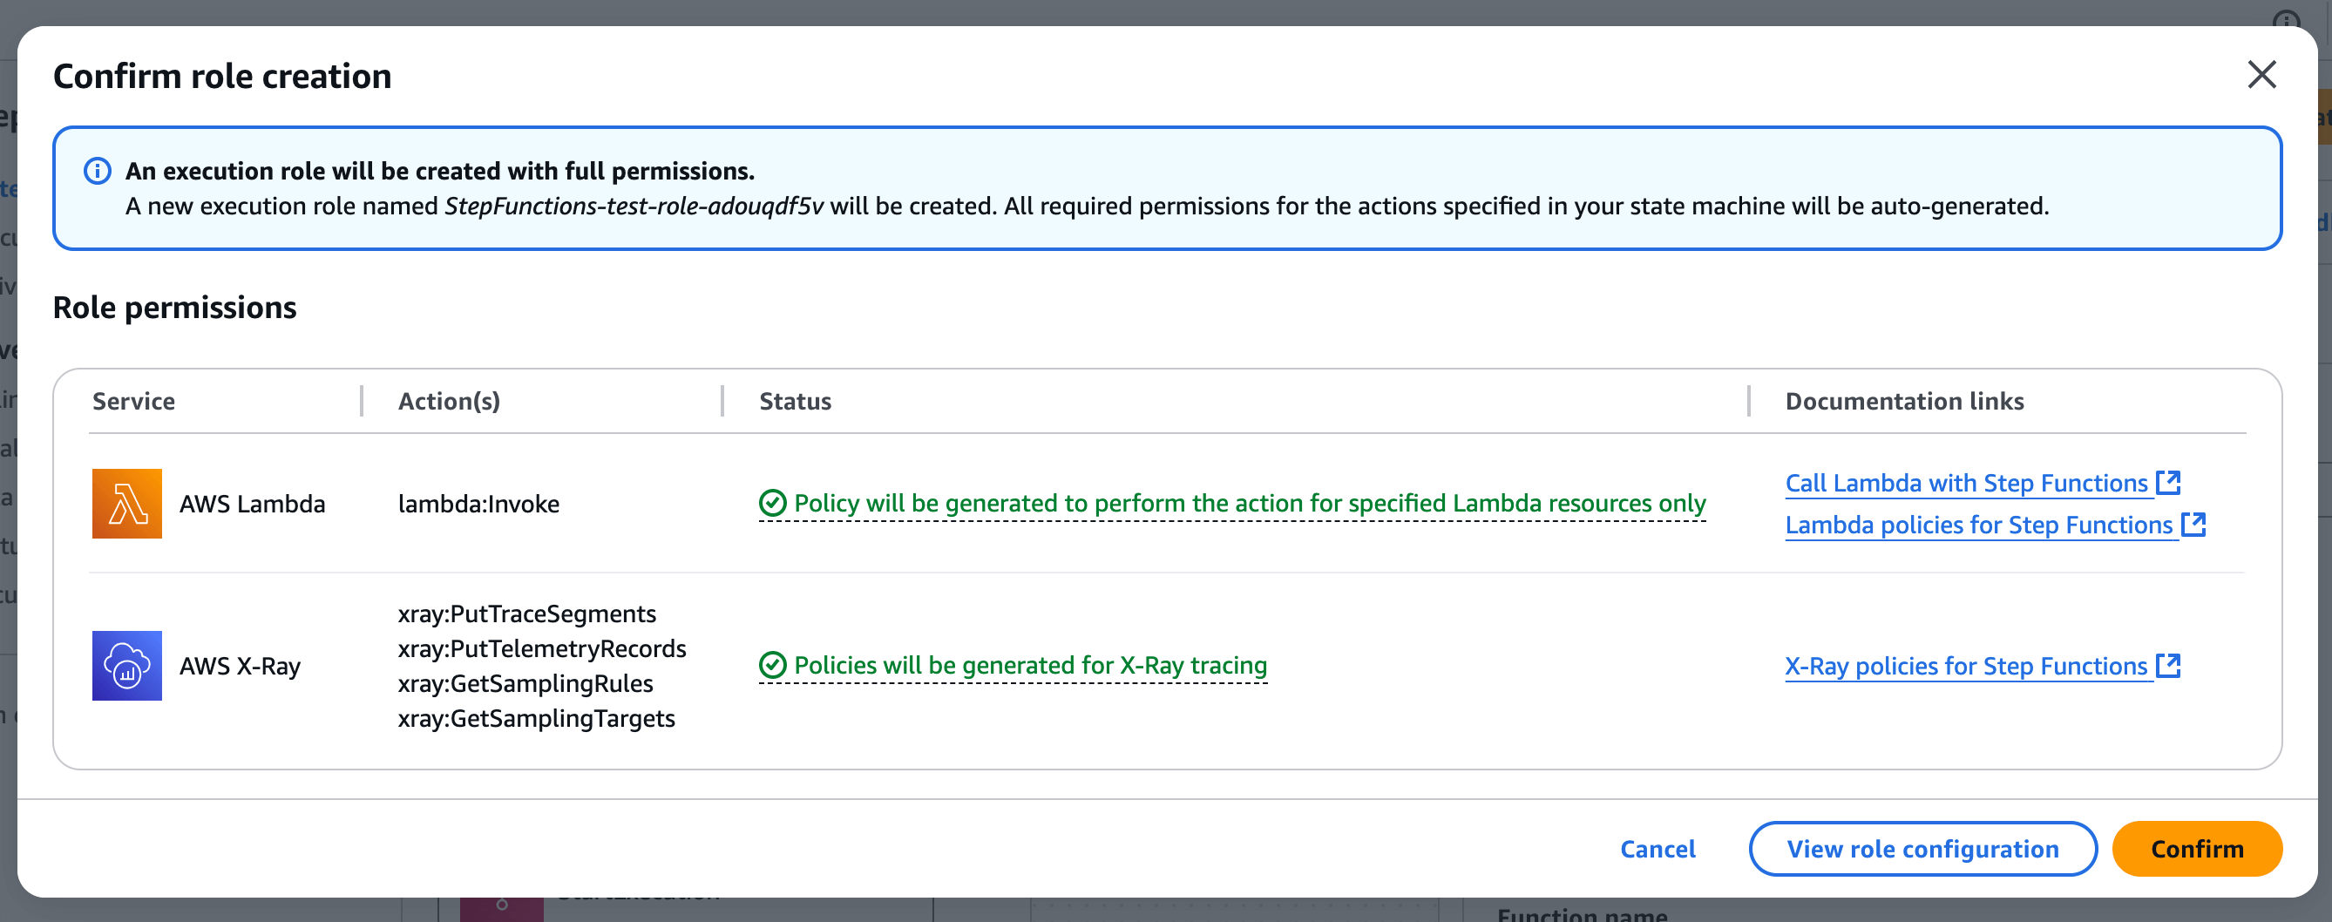
Task: Open X-Ray policies for Step Functions documentation
Action: click(x=1965, y=666)
